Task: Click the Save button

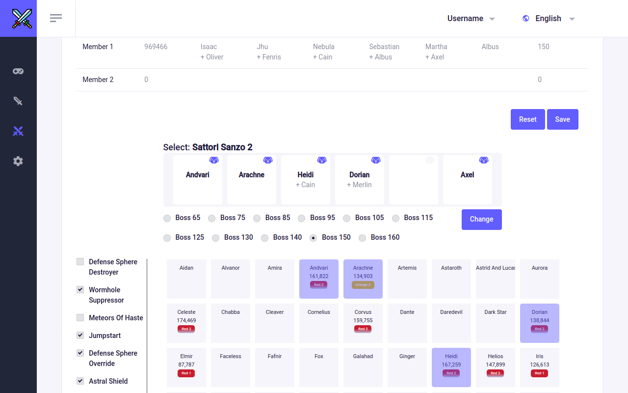Action: (563, 119)
